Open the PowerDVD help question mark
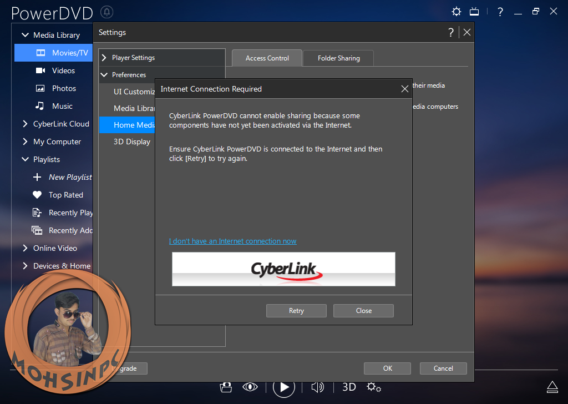The width and height of the screenshot is (568, 404). coord(500,12)
